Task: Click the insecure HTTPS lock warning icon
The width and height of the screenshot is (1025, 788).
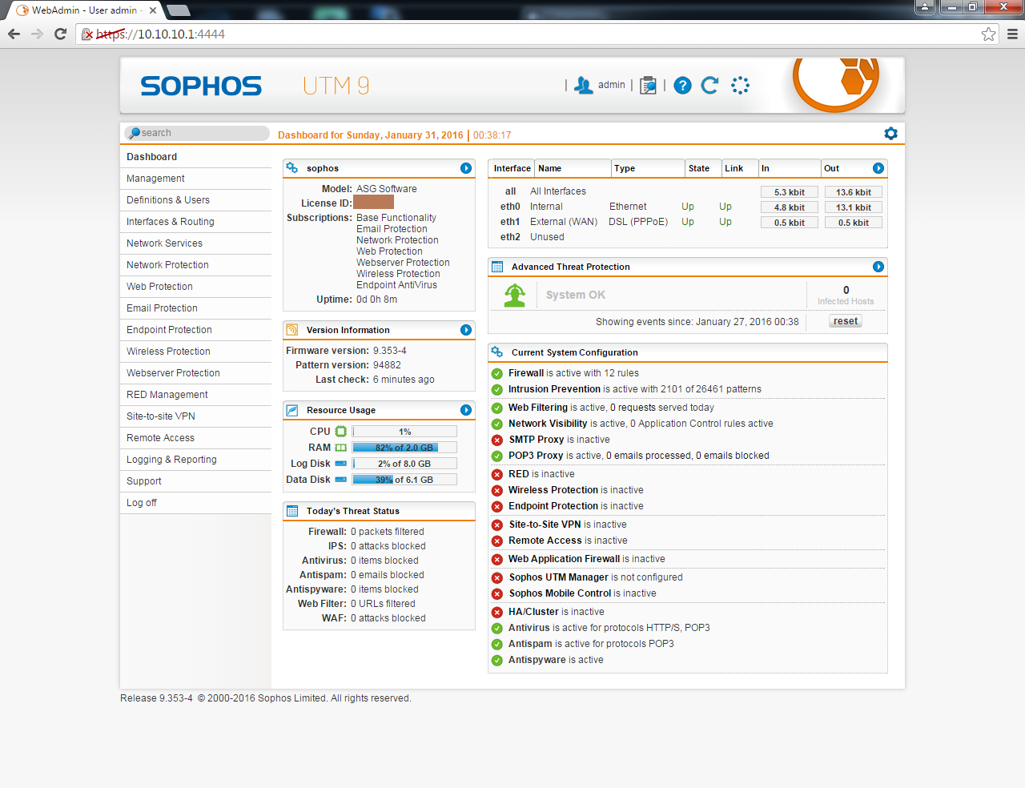Action: tap(87, 34)
